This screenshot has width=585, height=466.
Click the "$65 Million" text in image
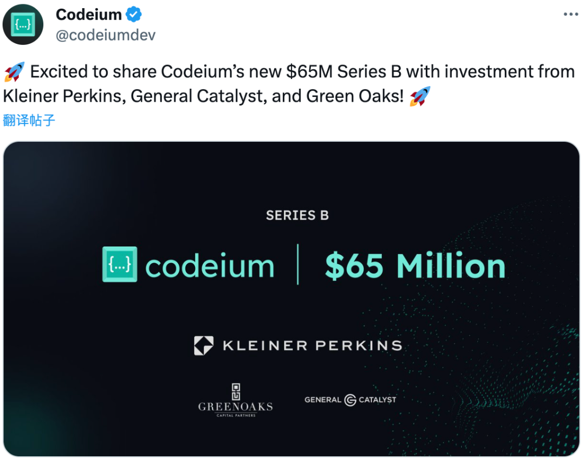[x=415, y=266]
